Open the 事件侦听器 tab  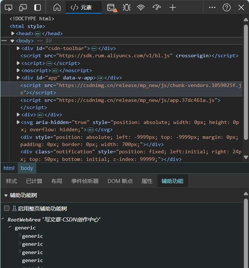pos(85,181)
